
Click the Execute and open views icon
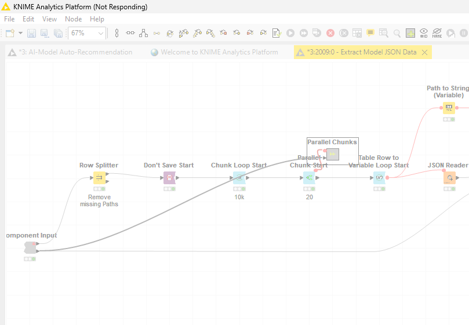point(317,33)
